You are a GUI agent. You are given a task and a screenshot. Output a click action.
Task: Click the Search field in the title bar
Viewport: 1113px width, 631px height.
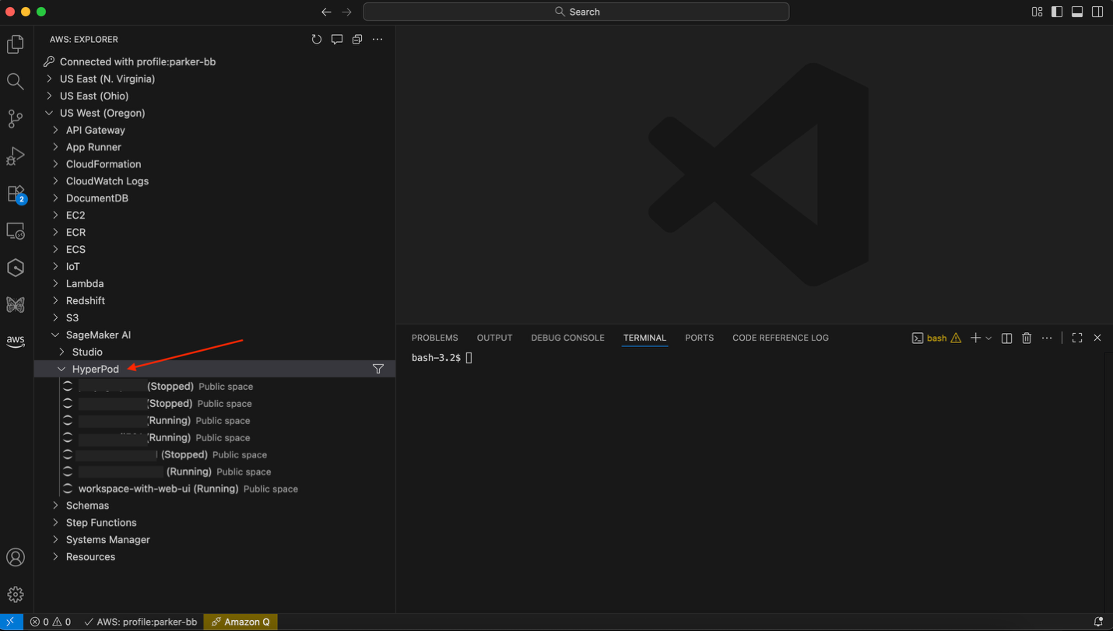click(x=576, y=12)
